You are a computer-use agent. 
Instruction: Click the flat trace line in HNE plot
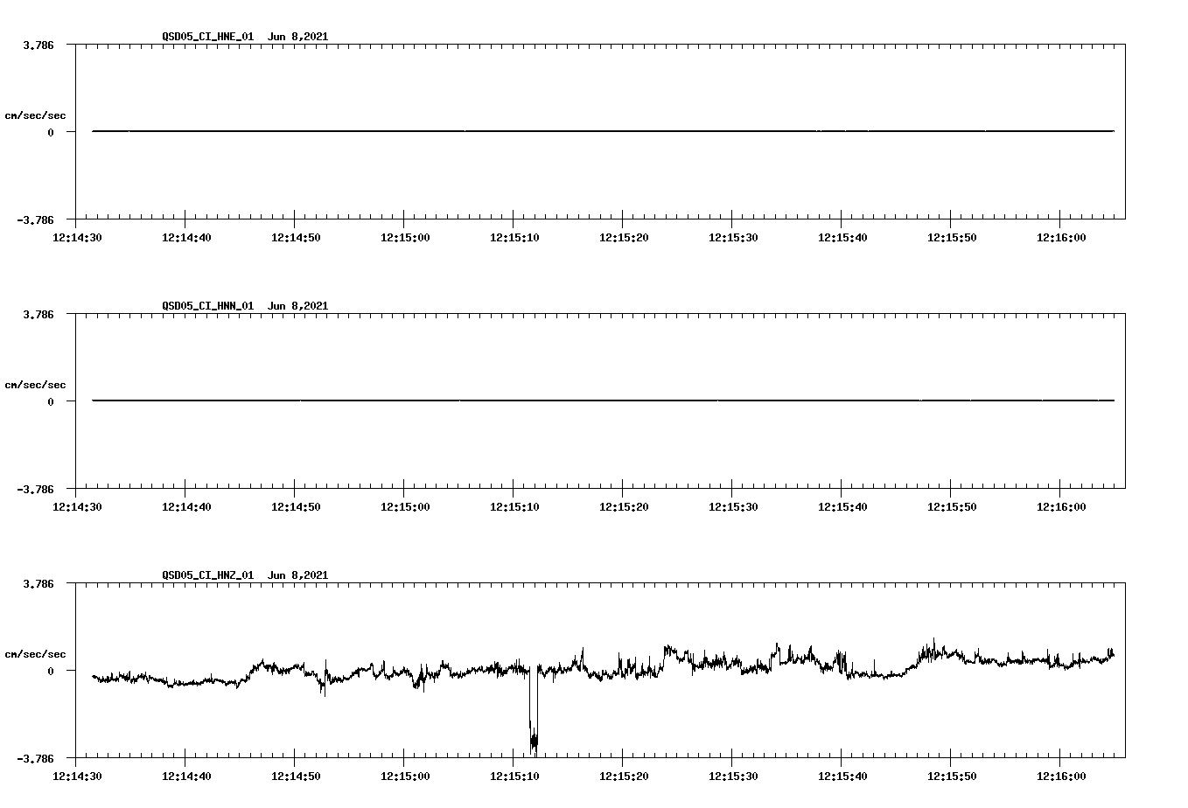[x=603, y=131]
